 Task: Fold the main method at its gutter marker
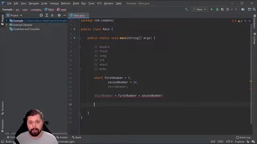pyautogui.click(x=80, y=38)
